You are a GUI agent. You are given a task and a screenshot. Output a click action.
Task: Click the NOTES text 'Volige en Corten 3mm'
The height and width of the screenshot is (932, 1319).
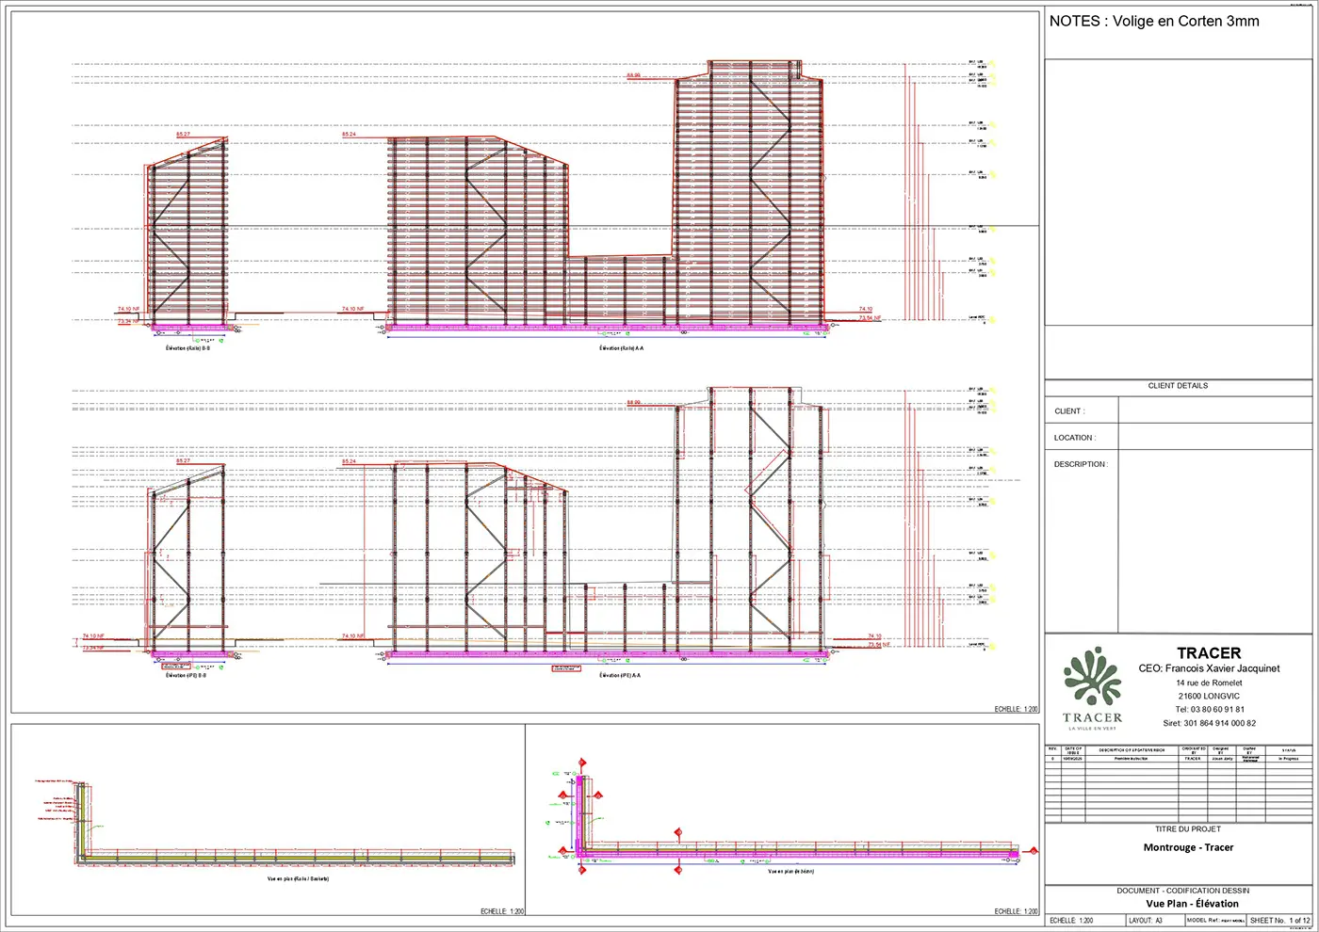(x=1186, y=21)
